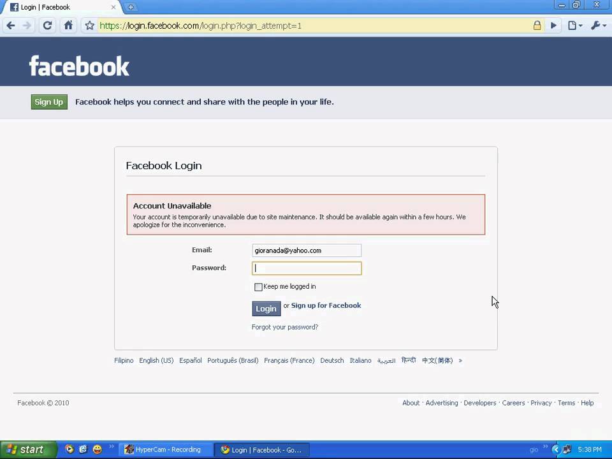
Task: Bookmark this page with the star icon
Action: (90, 25)
